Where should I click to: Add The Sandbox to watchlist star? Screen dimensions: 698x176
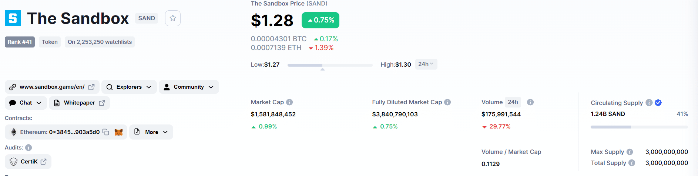pos(172,18)
